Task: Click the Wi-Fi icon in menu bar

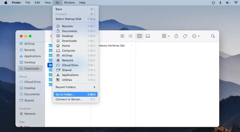Action: [236, 3]
